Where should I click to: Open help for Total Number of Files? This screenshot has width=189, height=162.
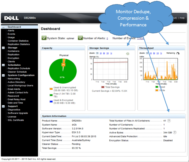(x=169, y=121)
